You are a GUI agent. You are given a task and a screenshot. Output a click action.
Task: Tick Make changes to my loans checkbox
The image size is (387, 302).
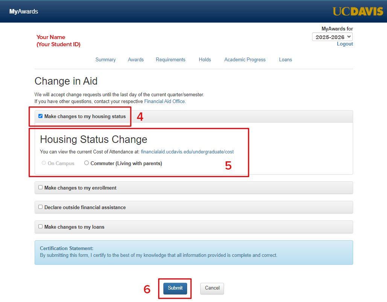[41, 226]
